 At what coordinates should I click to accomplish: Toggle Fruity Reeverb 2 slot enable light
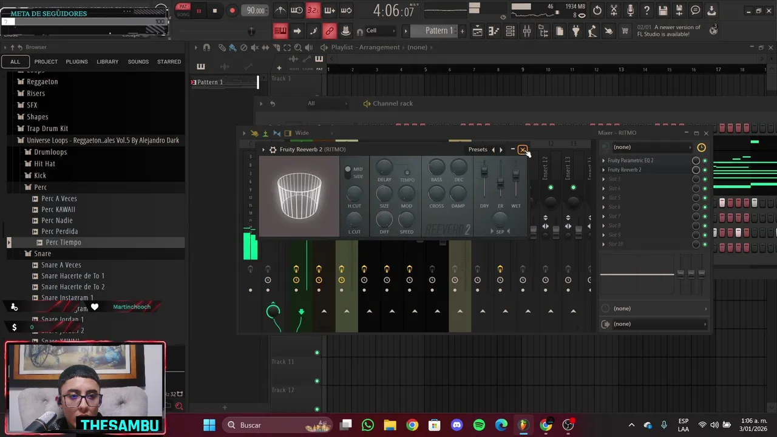[x=705, y=170]
